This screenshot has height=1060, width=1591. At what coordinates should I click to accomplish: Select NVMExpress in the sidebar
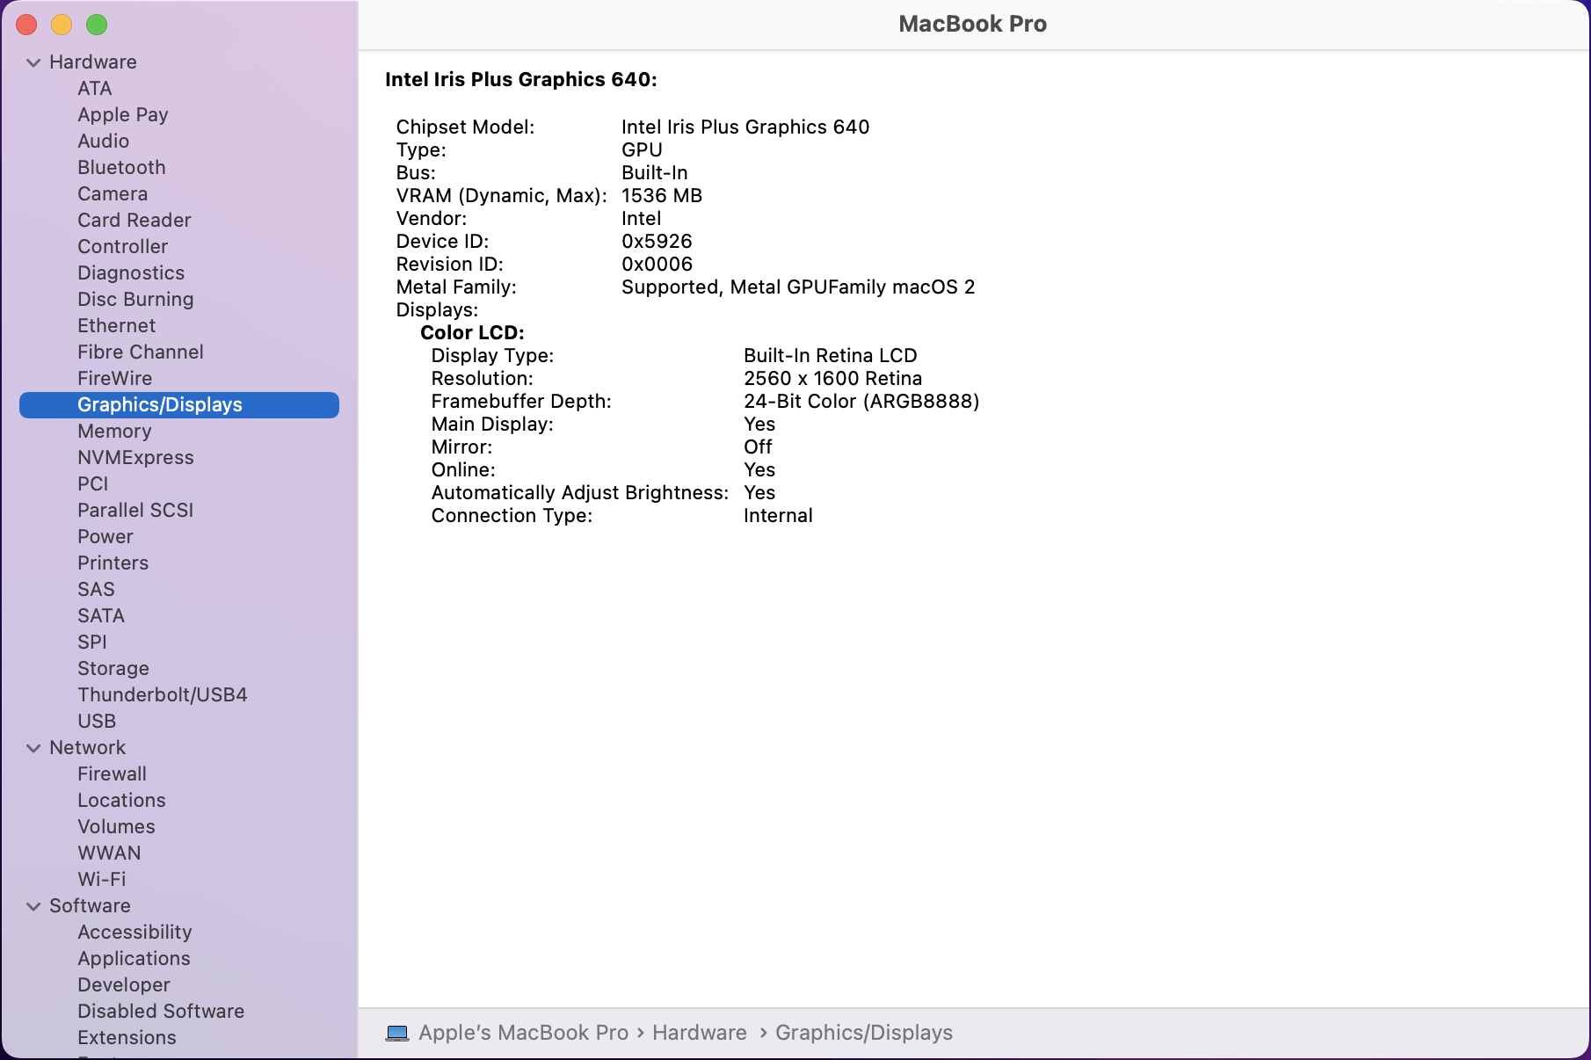(135, 458)
